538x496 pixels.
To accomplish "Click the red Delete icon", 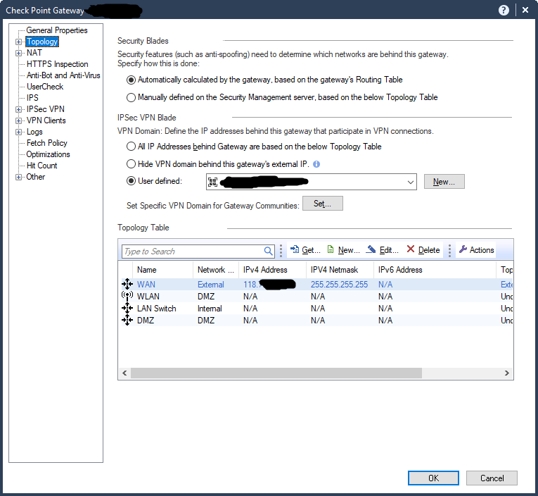I will point(411,250).
